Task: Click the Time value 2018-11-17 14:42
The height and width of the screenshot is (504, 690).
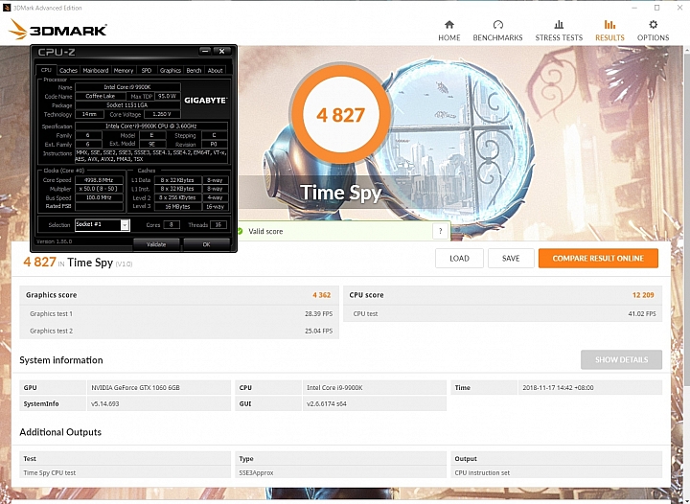Action: (558, 387)
